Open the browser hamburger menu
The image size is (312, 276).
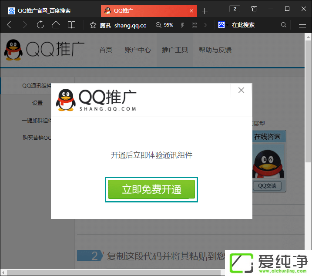coord(302,25)
